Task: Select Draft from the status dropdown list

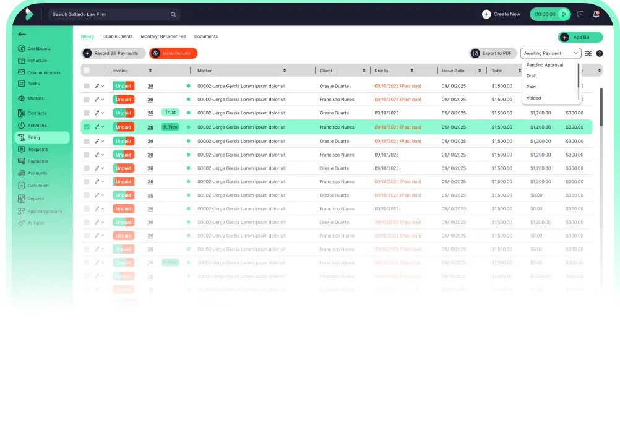Action: pos(533,75)
